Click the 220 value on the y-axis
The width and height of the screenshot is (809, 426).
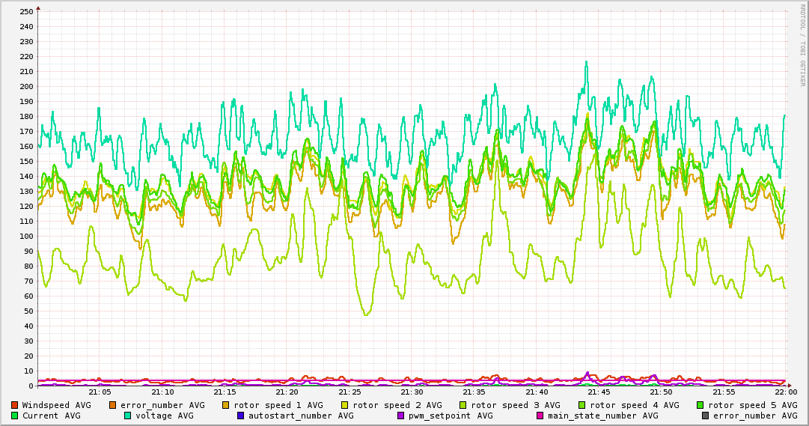(26, 57)
